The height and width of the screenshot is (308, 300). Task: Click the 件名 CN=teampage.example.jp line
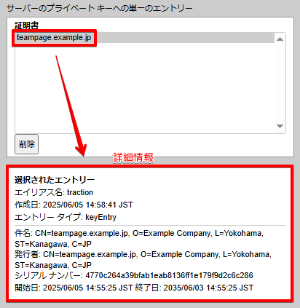(139, 238)
